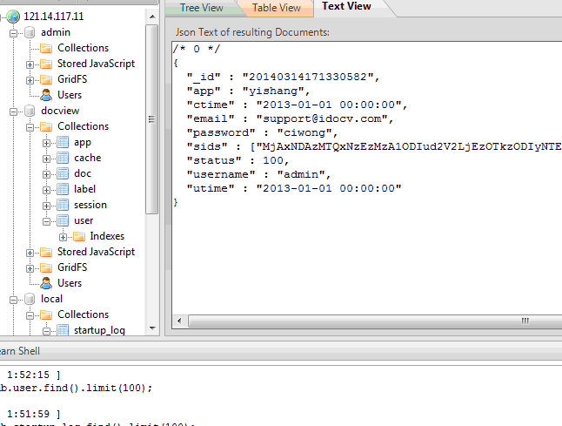Click docview GridFS folder icon
Viewport: 562px width, 426px height.
(x=46, y=267)
